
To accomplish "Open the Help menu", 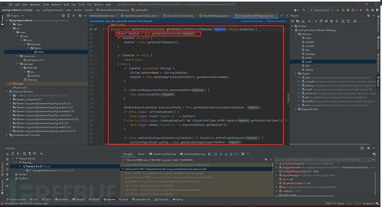I will tap(109, 4).
